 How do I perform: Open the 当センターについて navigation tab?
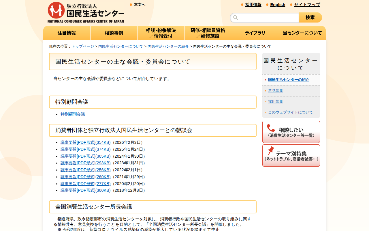coord(302,33)
